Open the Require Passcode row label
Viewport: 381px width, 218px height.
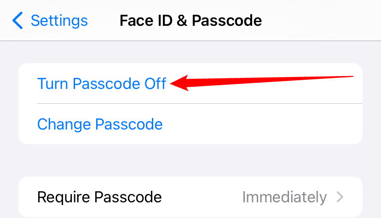(99, 197)
